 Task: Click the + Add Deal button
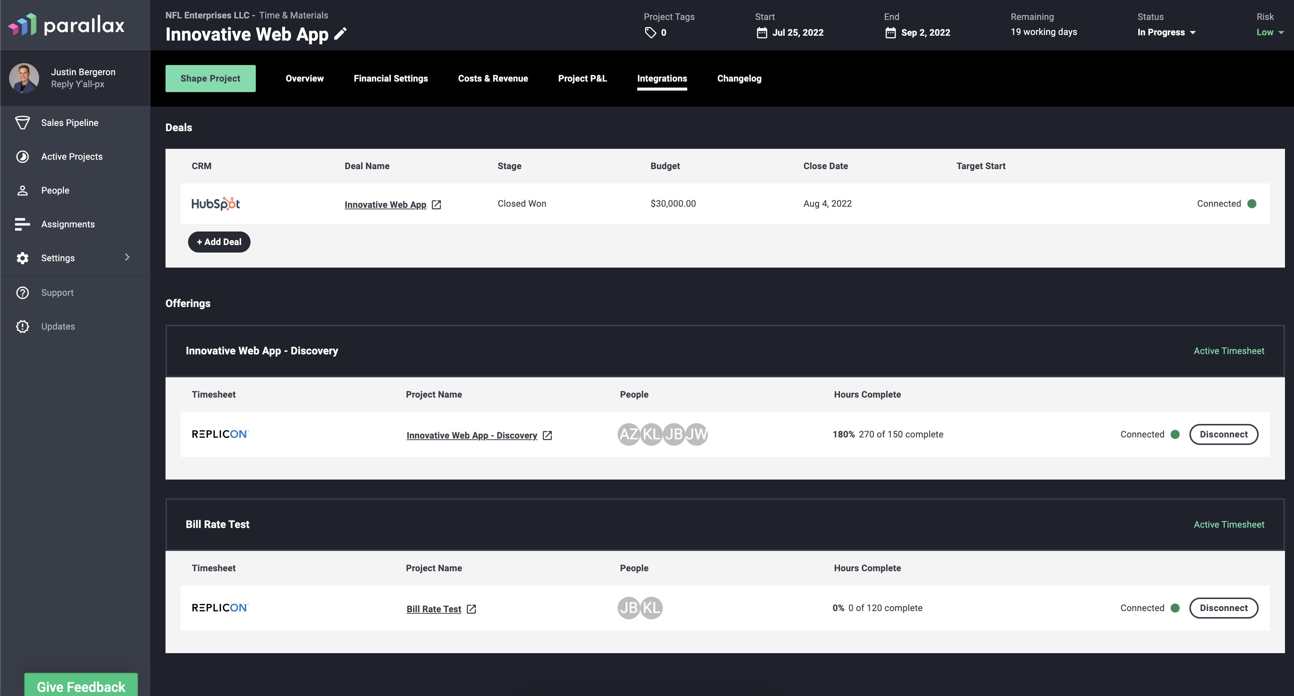(219, 242)
